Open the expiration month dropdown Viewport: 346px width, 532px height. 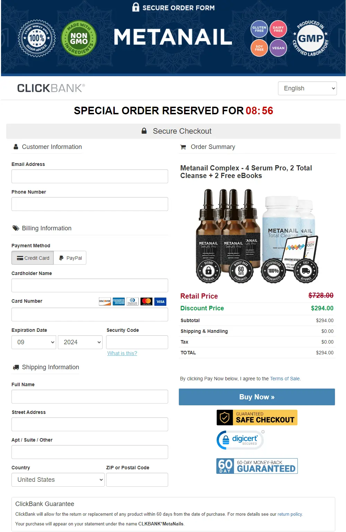pos(34,342)
